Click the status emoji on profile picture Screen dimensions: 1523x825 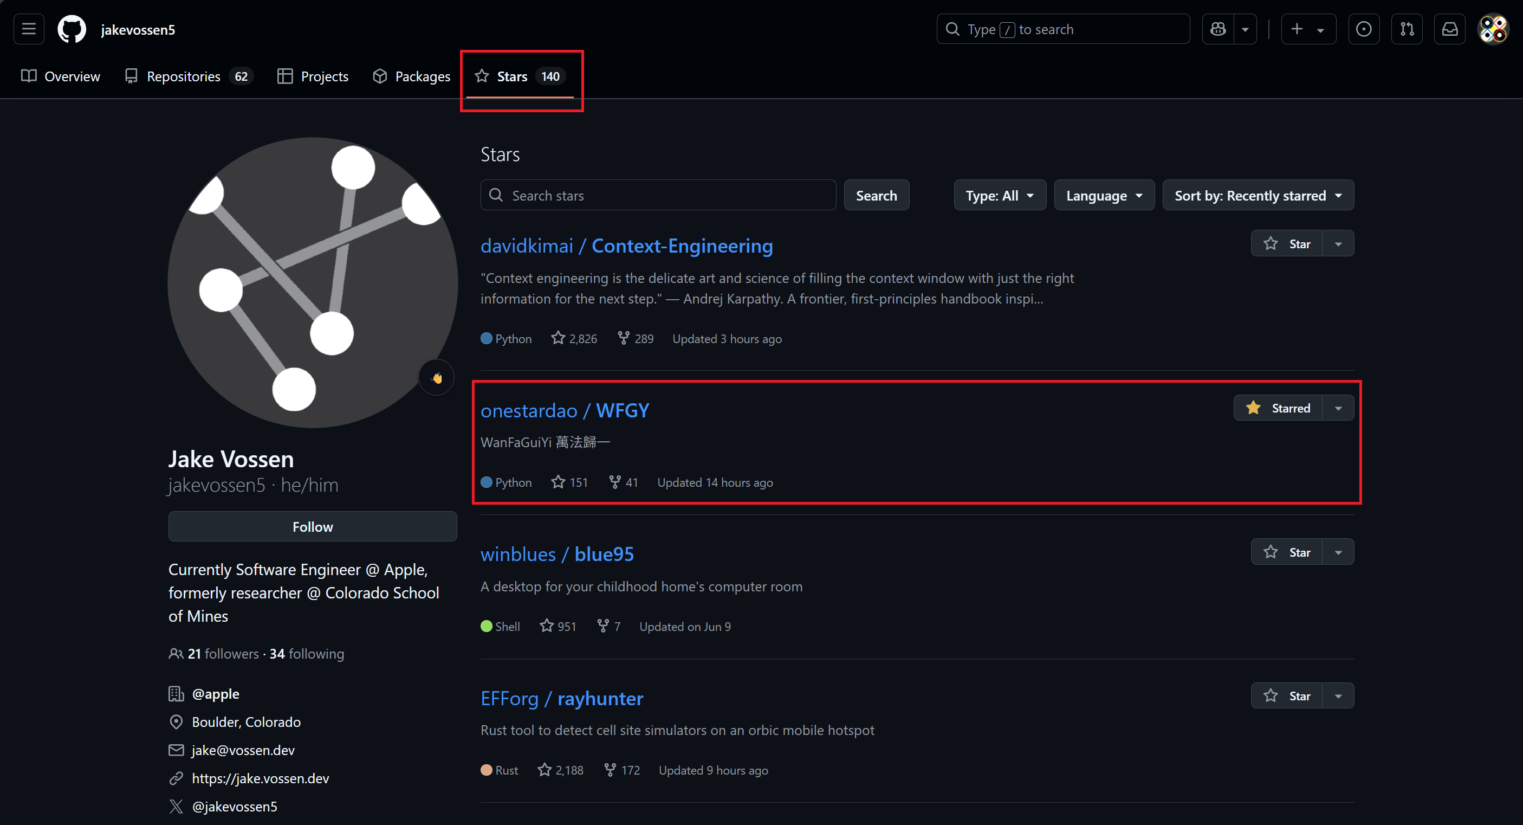(436, 377)
